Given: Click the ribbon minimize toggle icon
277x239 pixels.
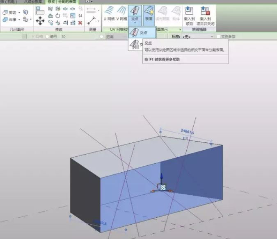Looking at the screenshot, I should pyautogui.click(x=87, y=1).
